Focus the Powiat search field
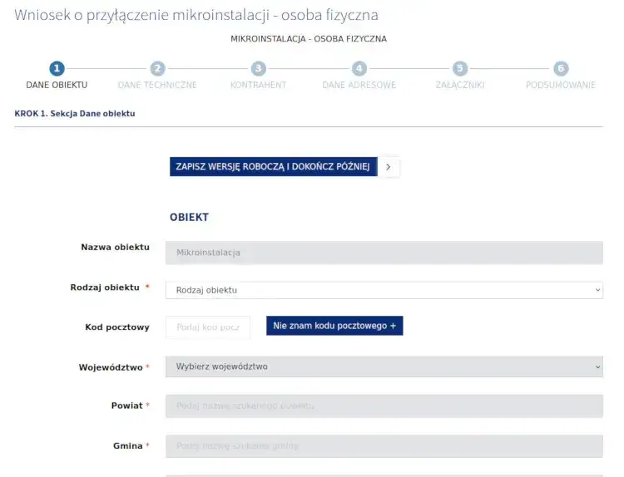The width and height of the screenshot is (624, 477). (x=384, y=406)
